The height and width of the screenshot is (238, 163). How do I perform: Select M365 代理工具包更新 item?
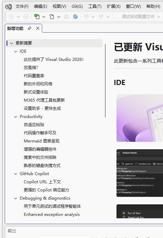(x=44, y=100)
